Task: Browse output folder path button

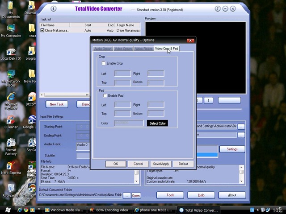Action: point(241,127)
